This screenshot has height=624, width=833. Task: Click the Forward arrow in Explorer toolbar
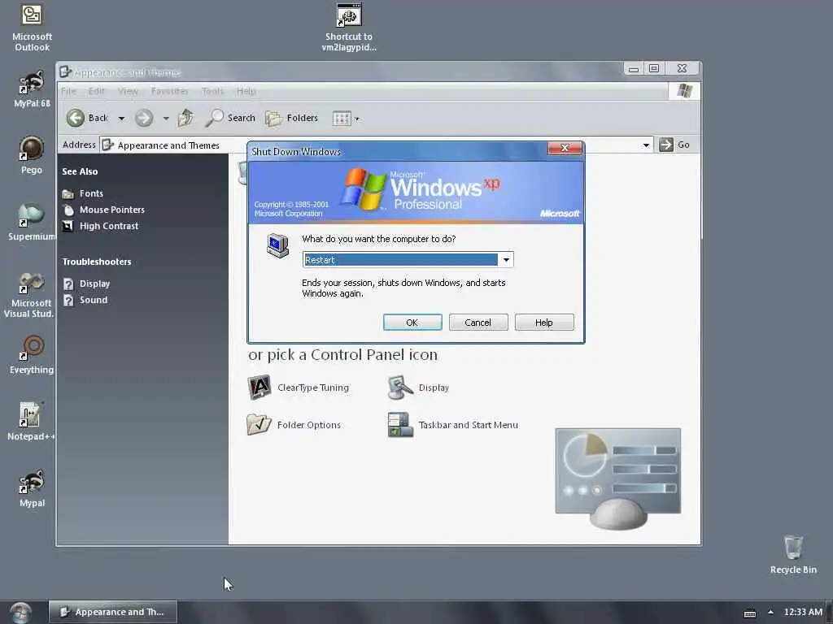(143, 118)
